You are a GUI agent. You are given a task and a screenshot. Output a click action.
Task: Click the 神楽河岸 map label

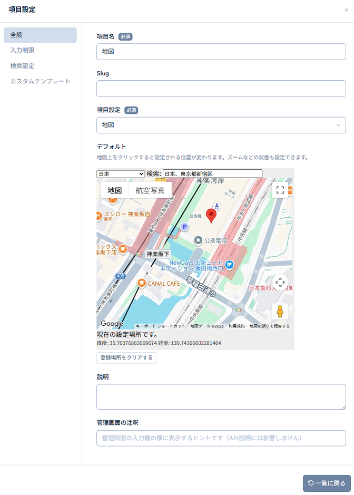click(210, 181)
